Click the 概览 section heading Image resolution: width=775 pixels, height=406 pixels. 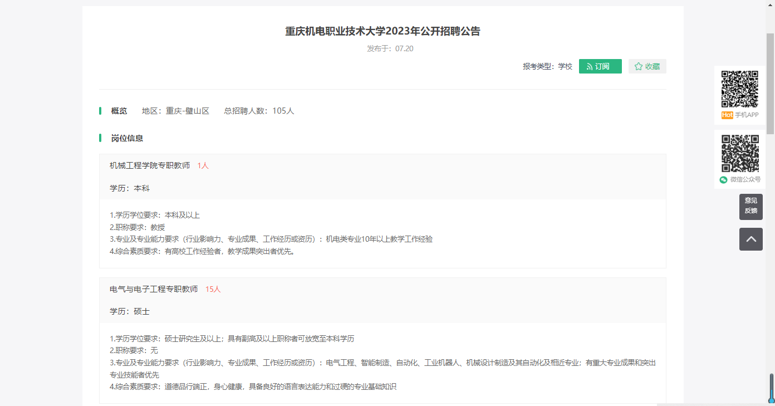click(119, 111)
